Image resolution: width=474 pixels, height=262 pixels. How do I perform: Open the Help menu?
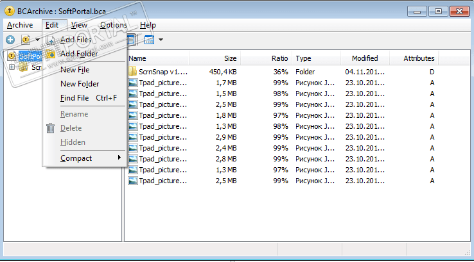(148, 25)
